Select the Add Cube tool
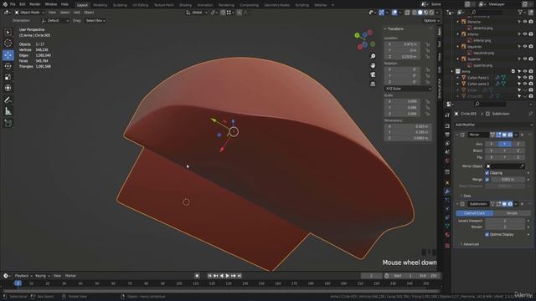This screenshot has height=301, width=536. click(x=8, y=123)
